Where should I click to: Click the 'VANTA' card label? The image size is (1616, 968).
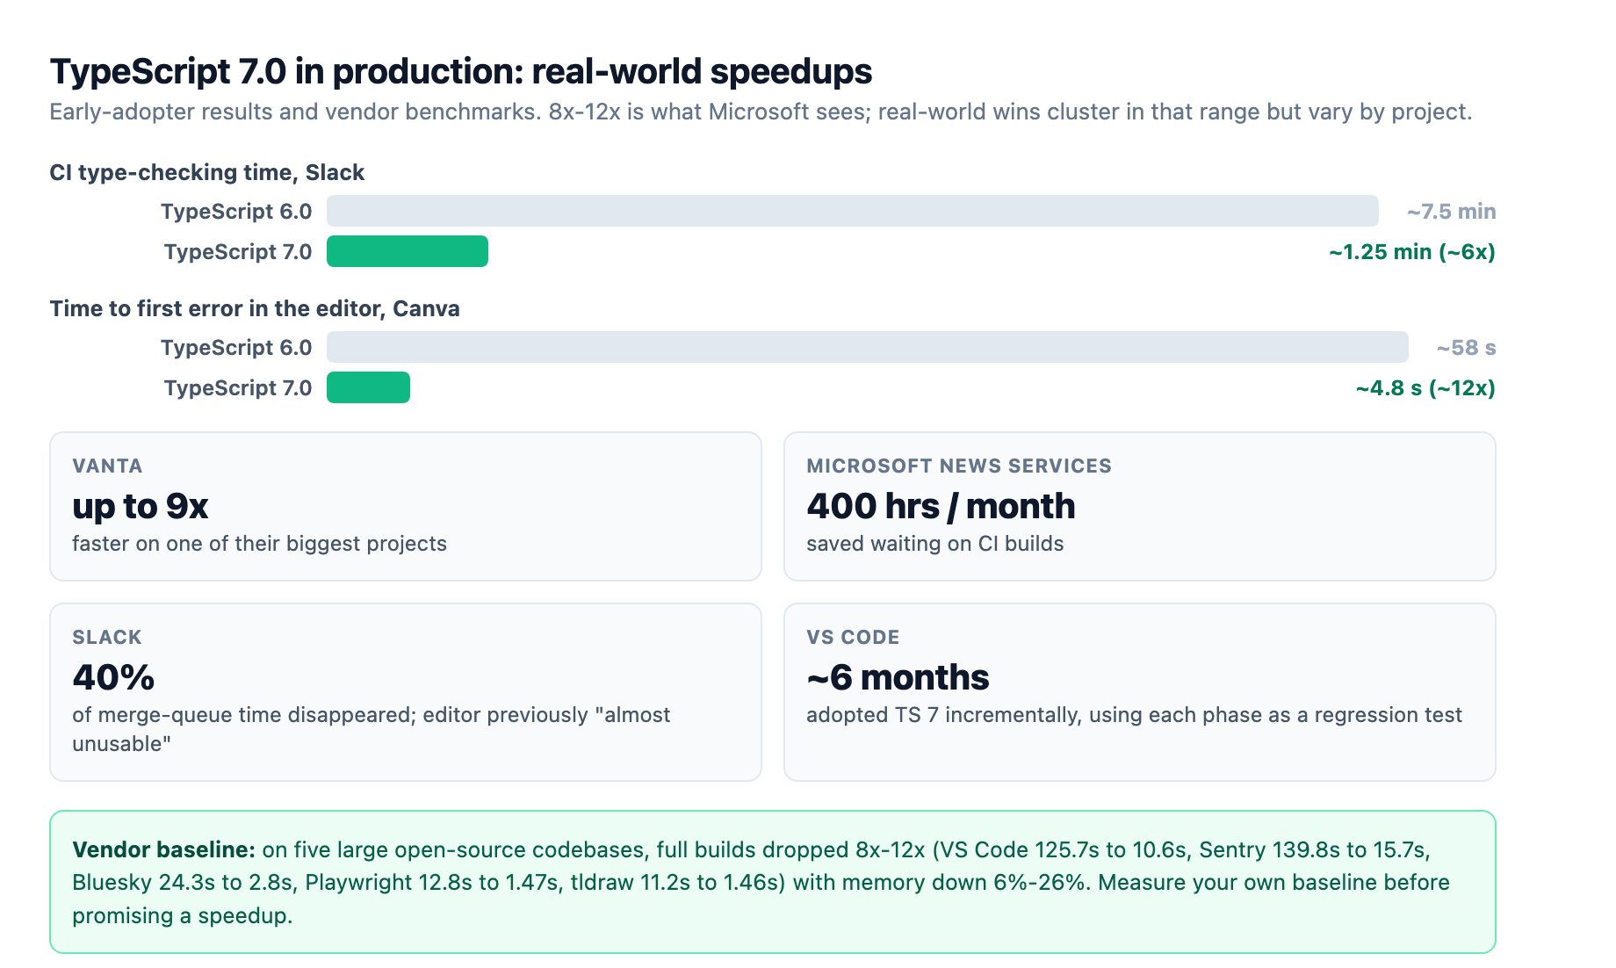click(107, 466)
